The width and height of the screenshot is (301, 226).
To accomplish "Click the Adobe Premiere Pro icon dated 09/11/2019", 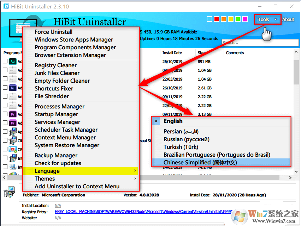I will tap(13, 114).
